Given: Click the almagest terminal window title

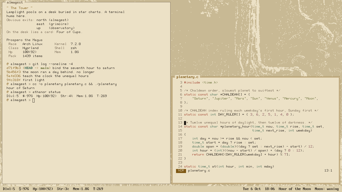Looking at the screenshot, I should [x=15, y=2].
